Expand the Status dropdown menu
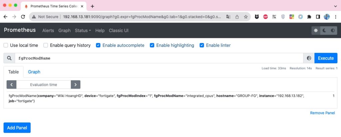This screenshot has width=341, height=137. tap(83, 30)
